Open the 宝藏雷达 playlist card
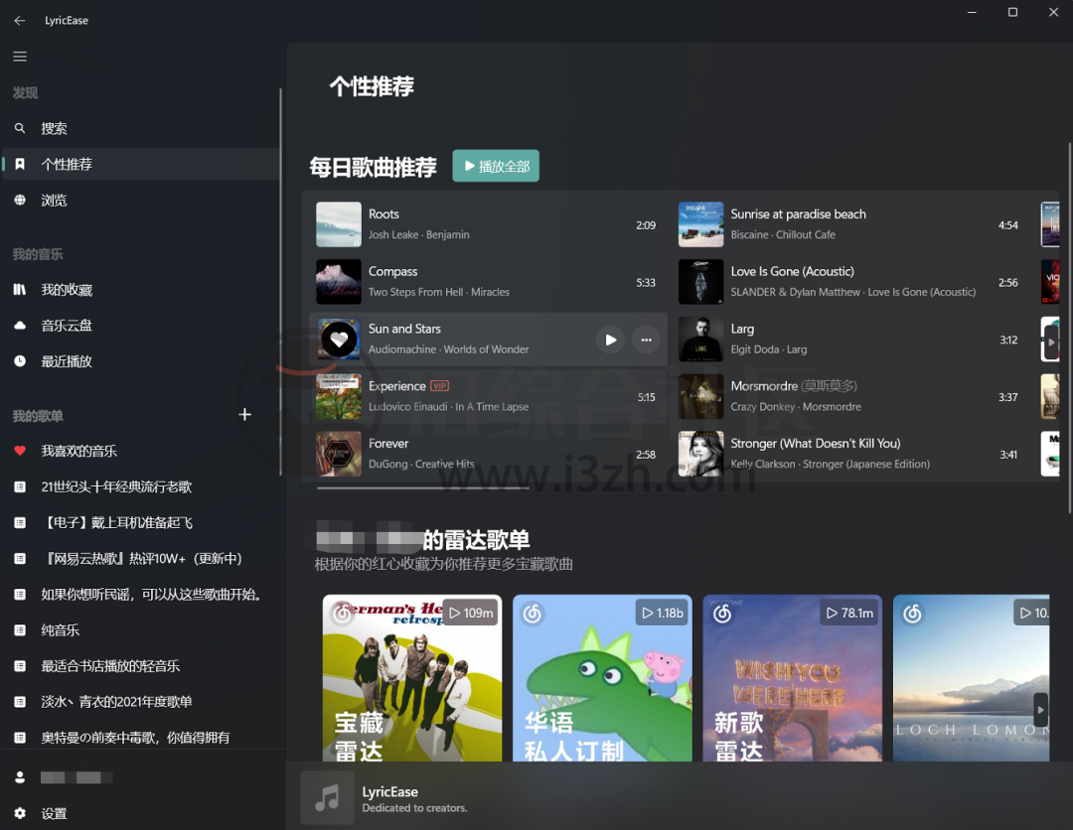 pyautogui.click(x=412, y=677)
